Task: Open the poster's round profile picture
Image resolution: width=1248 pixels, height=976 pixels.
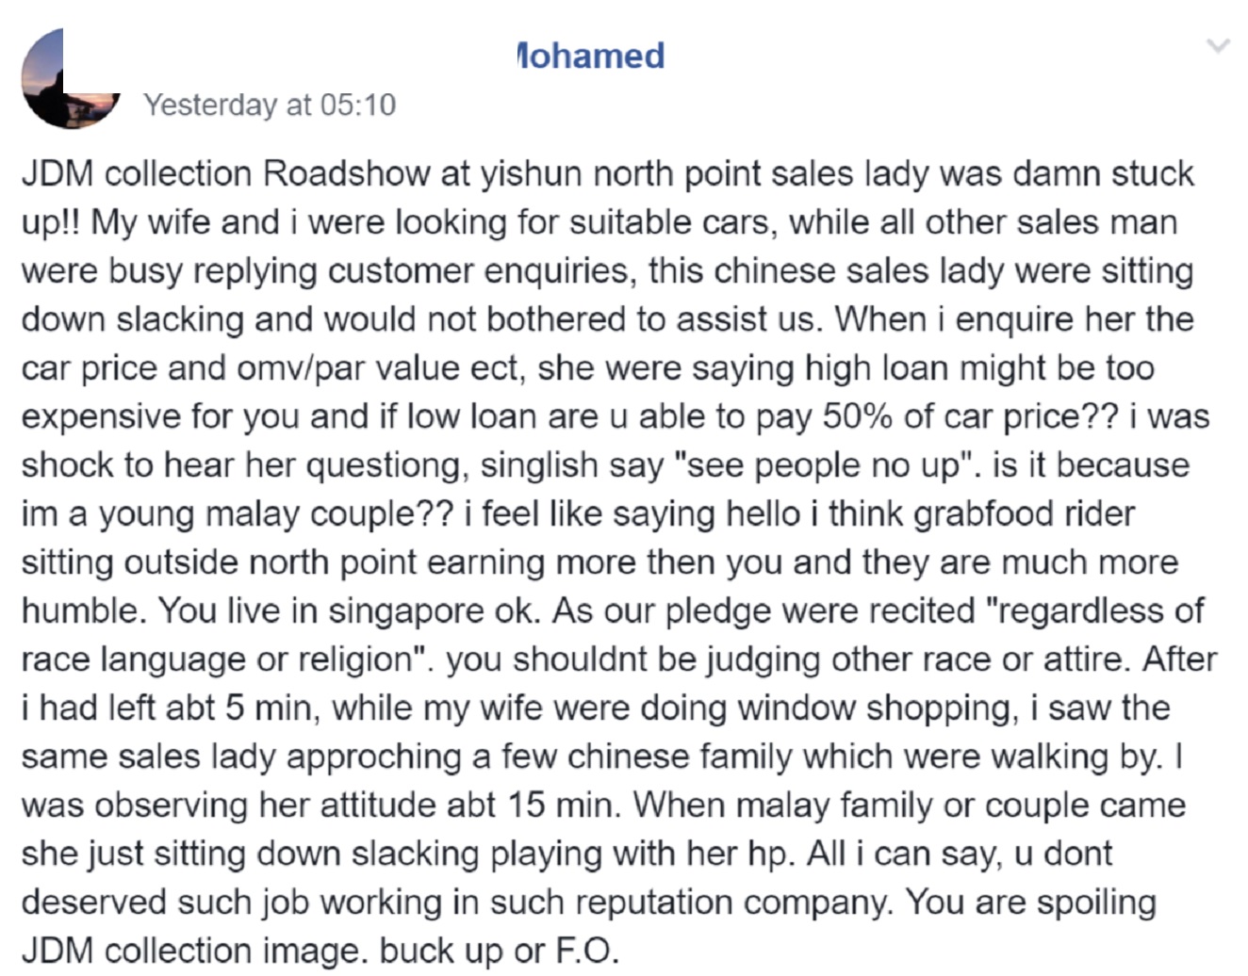Action: 71,77
